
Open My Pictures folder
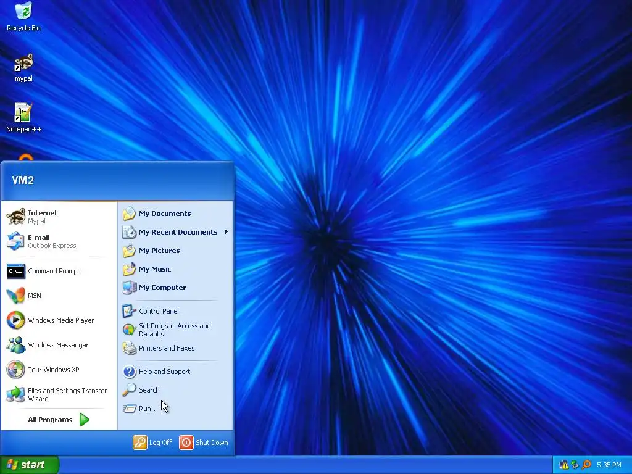point(176,251)
